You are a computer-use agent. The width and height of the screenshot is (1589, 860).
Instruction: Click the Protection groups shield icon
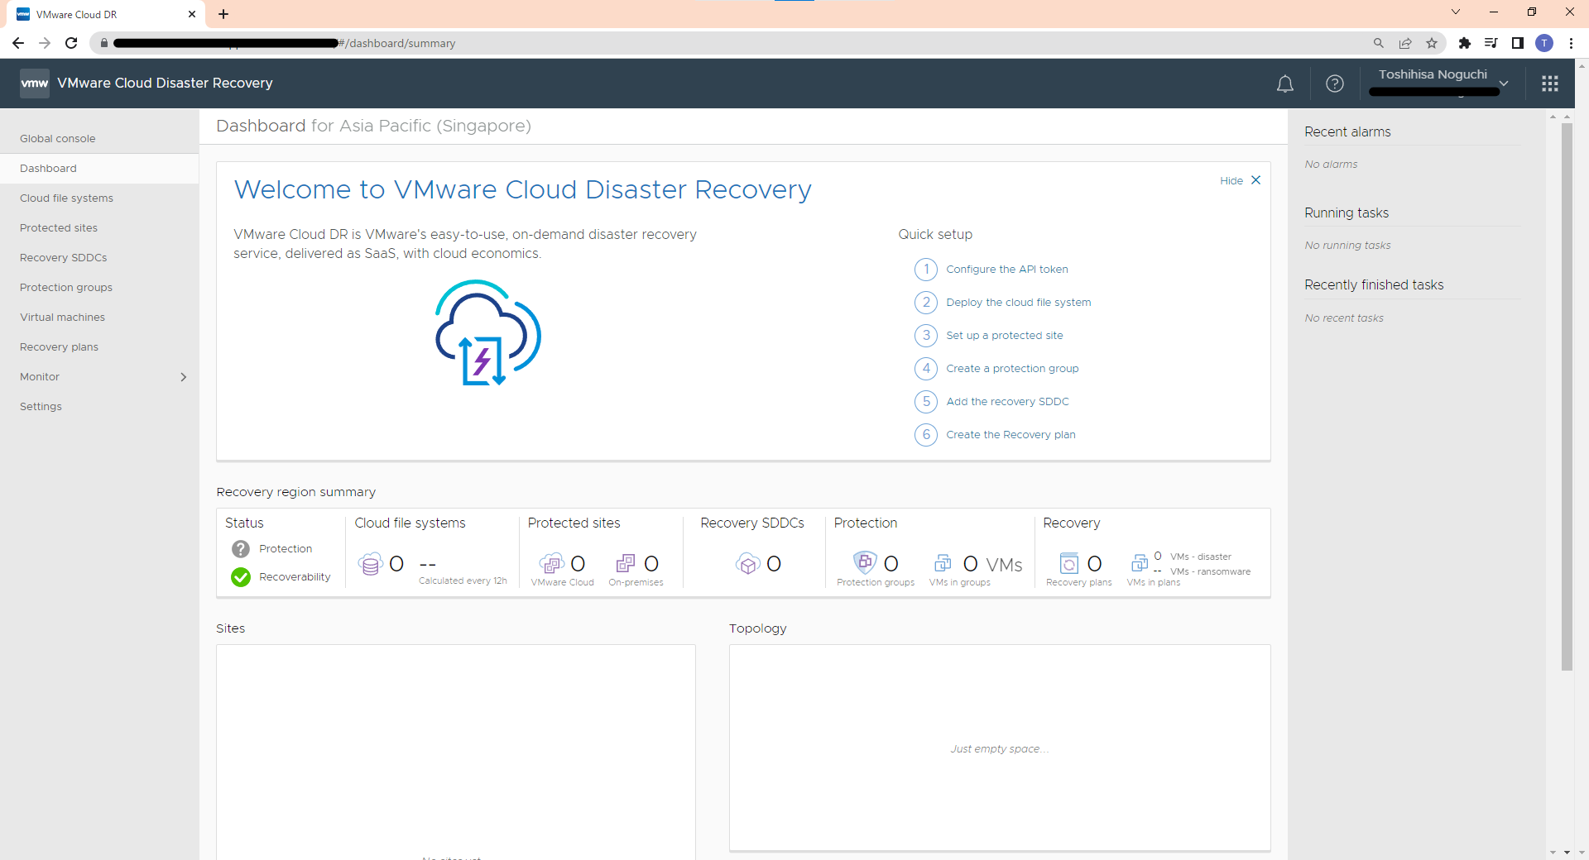[x=865, y=563]
